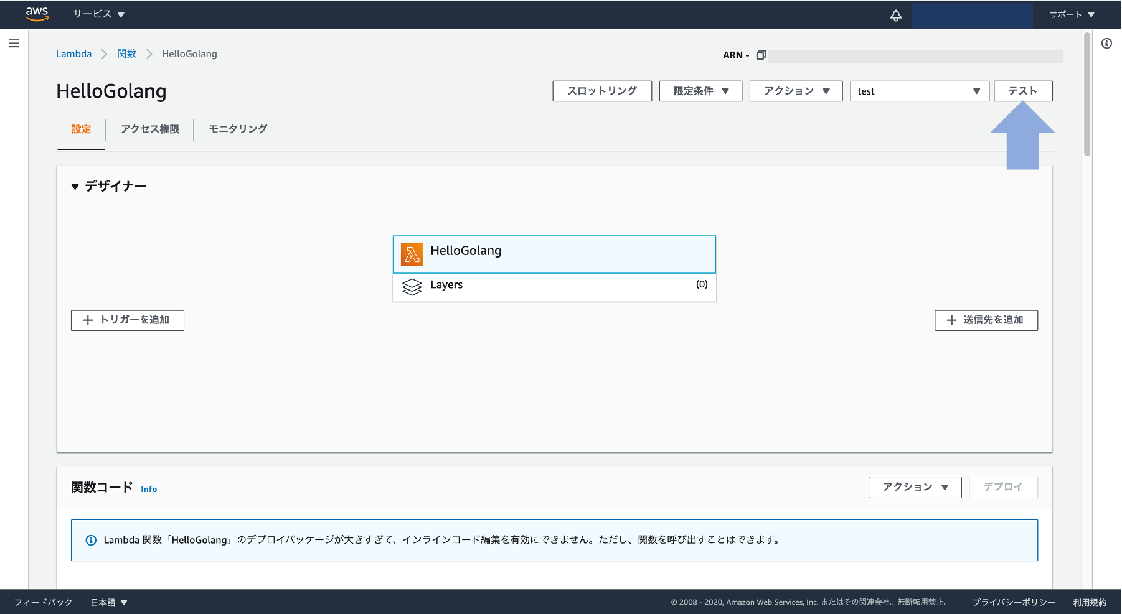Click the page vertical scrollbar
This screenshot has width=1122, height=614.
pyautogui.click(x=1087, y=93)
